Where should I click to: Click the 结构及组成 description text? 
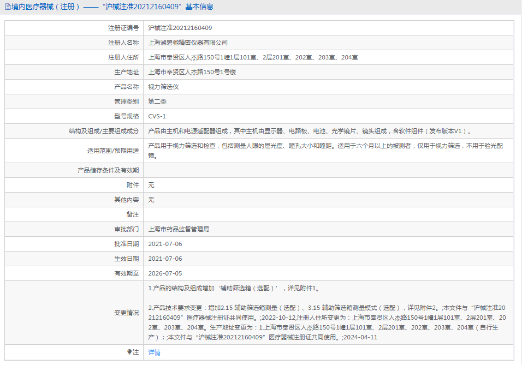point(310,131)
